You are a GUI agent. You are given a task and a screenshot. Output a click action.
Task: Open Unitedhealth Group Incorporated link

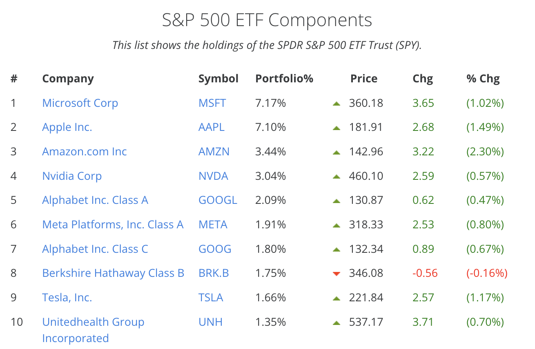coord(93,322)
